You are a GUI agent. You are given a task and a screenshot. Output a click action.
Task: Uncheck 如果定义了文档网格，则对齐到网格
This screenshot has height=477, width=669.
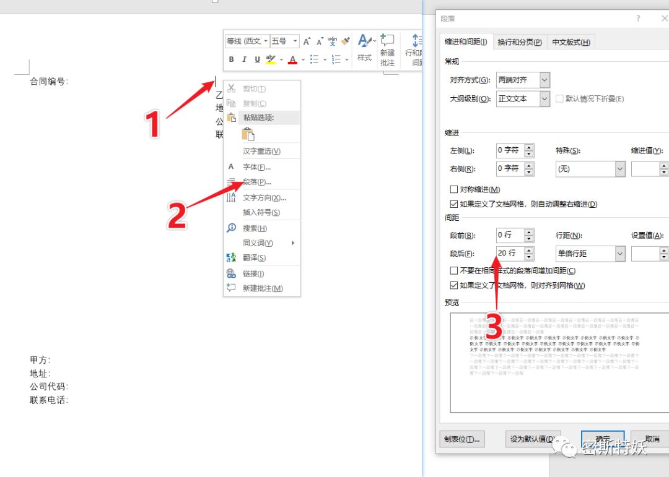pos(453,285)
